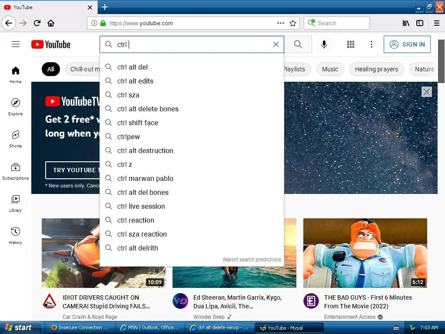Open page actions three-dot menu in address bar
The image size is (445, 334).
(281, 23)
